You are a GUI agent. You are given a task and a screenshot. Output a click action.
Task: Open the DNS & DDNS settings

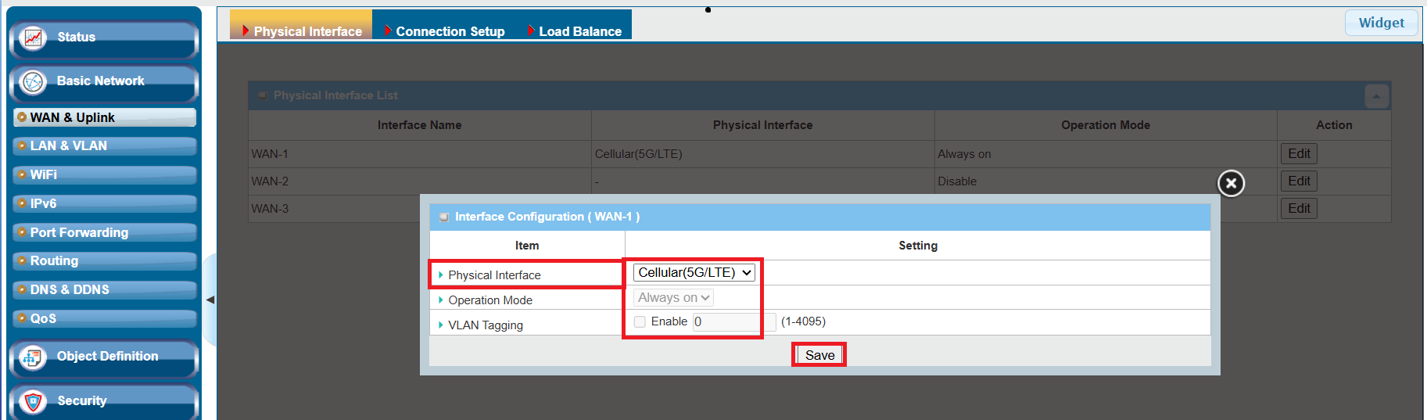[x=70, y=289]
